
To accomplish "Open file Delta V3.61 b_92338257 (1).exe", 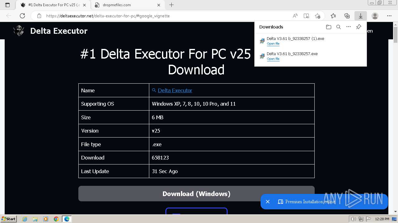I will tap(273, 44).
